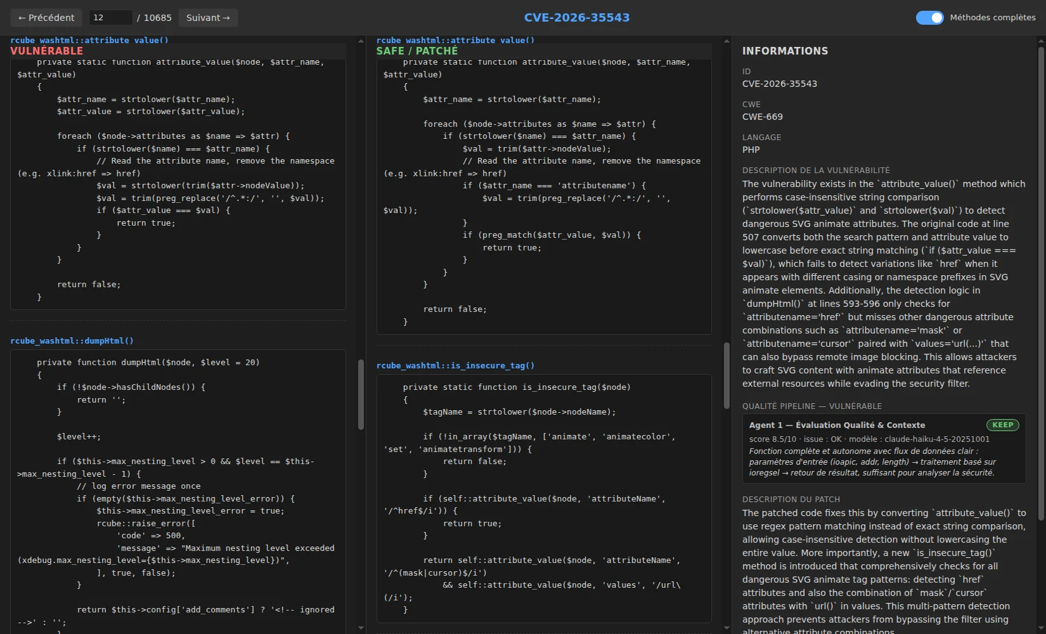Click code line 'if (preg_match($attr_value, $val)) {'

552,235
